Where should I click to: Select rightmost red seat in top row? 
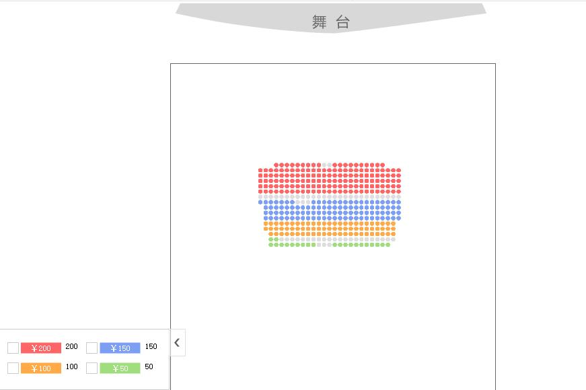coord(383,165)
